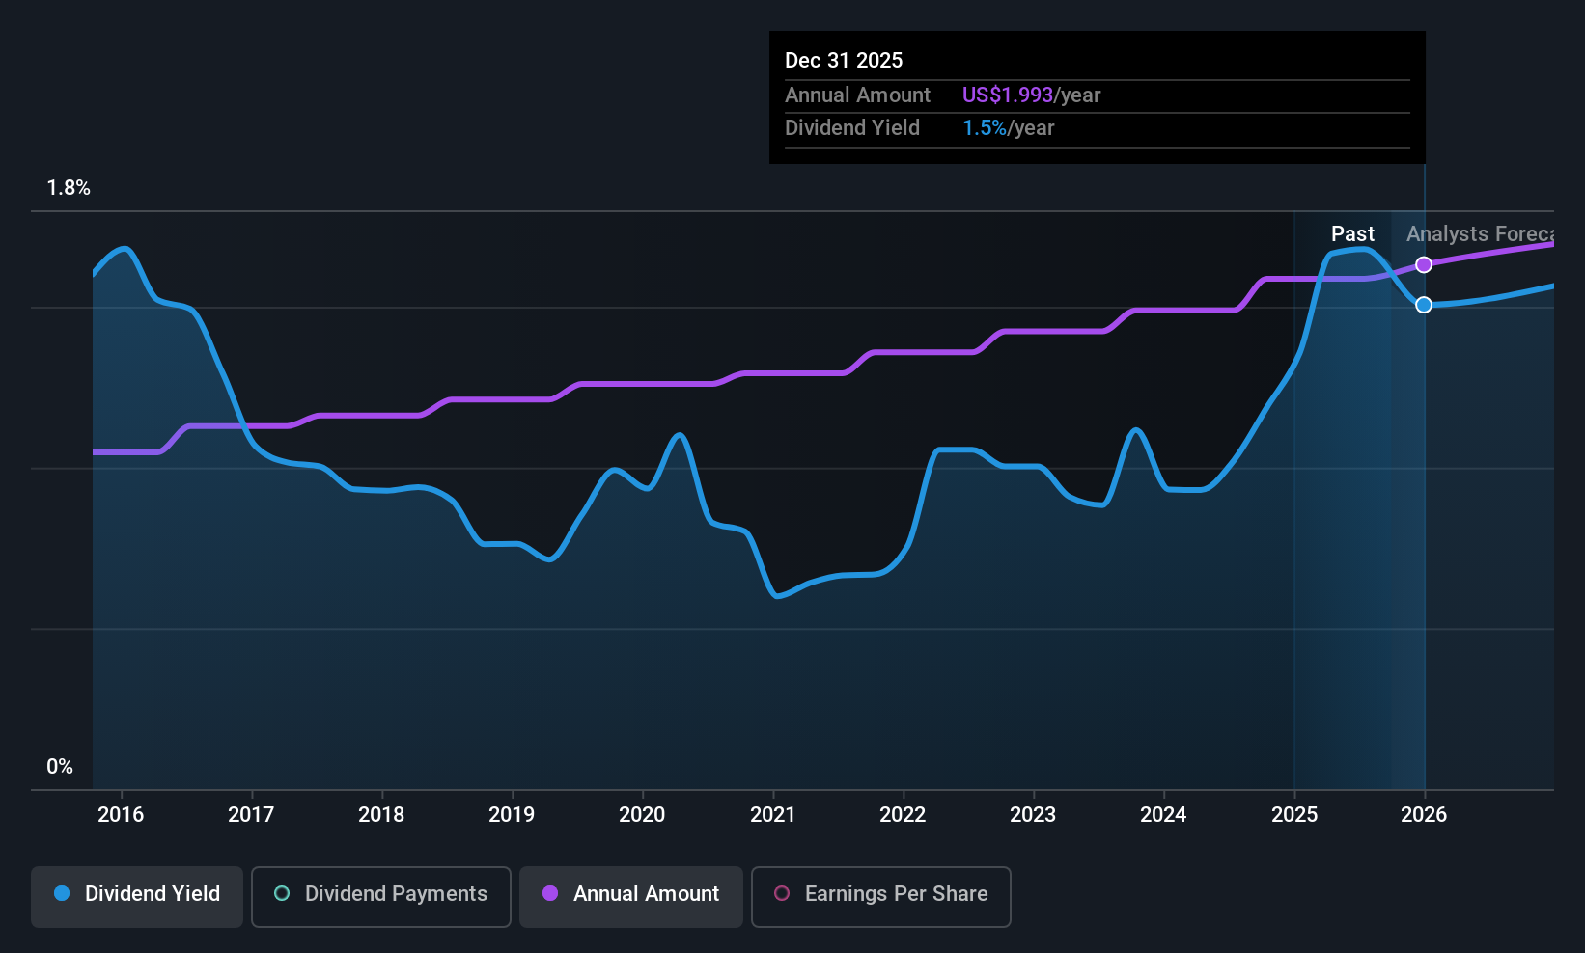
Task: Toggle the Dividend Yield legend button
Action: click(x=136, y=896)
